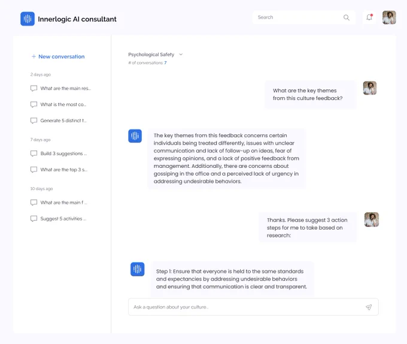Focus the 'Ask a question about your culture' input
The image size is (407, 344).
coord(253,307)
